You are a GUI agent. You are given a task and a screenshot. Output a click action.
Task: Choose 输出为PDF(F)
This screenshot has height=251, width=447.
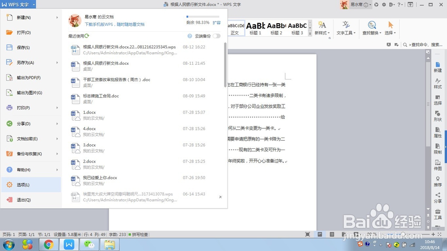(31, 78)
